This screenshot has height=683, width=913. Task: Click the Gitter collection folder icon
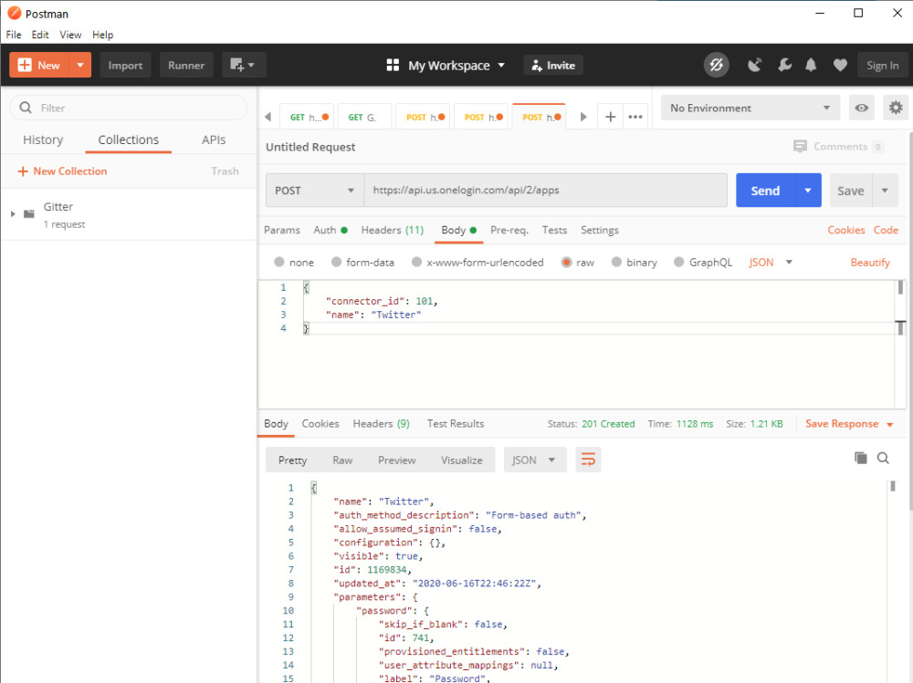(28, 214)
